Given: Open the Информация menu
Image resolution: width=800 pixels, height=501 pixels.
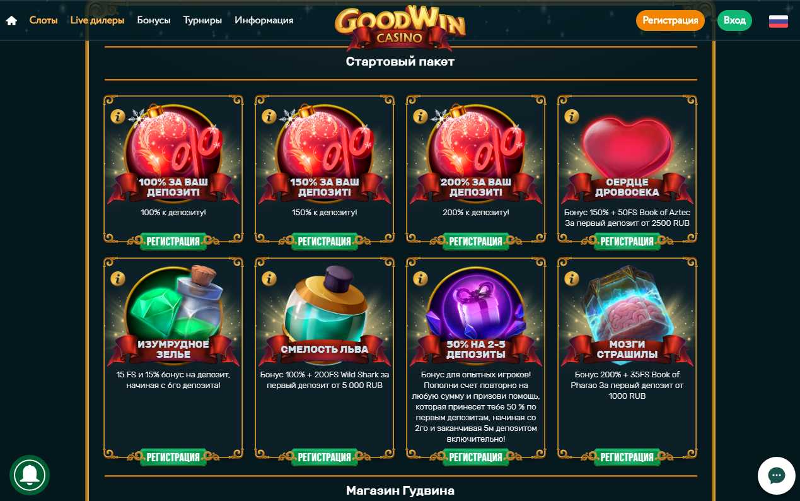Looking at the screenshot, I should click(264, 20).
